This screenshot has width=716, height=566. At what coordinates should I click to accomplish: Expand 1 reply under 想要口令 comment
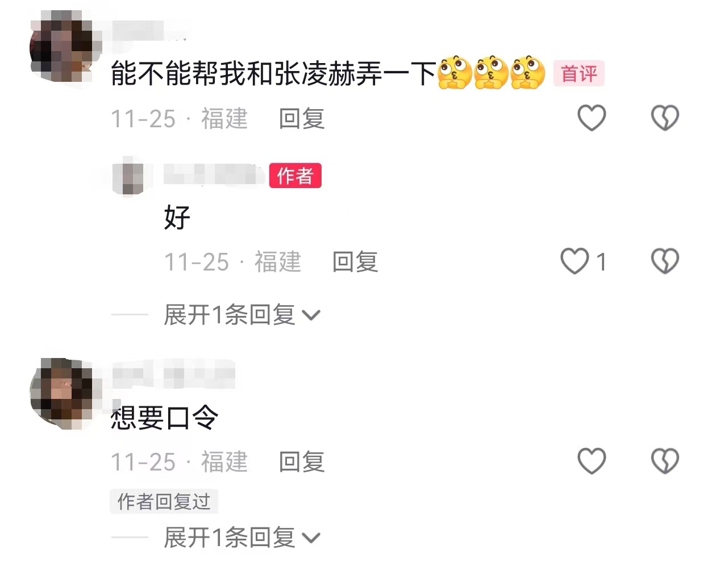click(x=242, y=537)
